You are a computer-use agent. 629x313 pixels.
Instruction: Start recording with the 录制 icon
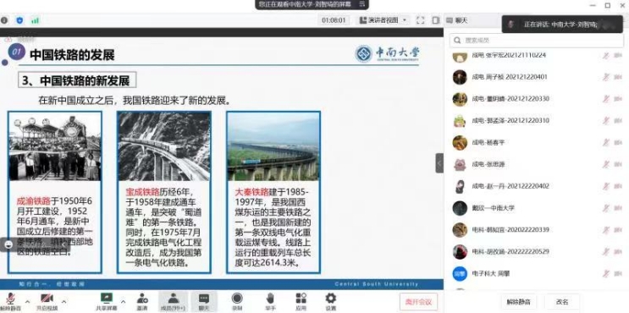237,302
